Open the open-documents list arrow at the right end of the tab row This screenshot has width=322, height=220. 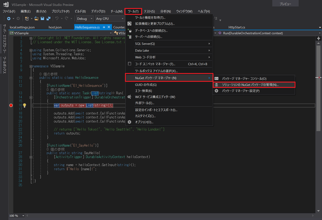[320, 27]
